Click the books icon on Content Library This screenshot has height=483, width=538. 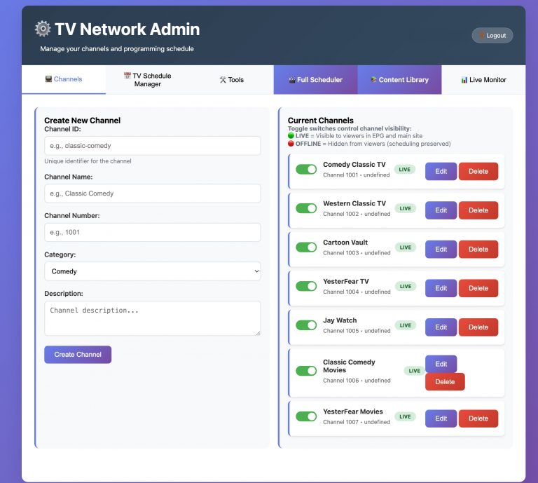[x=373, y=80]
